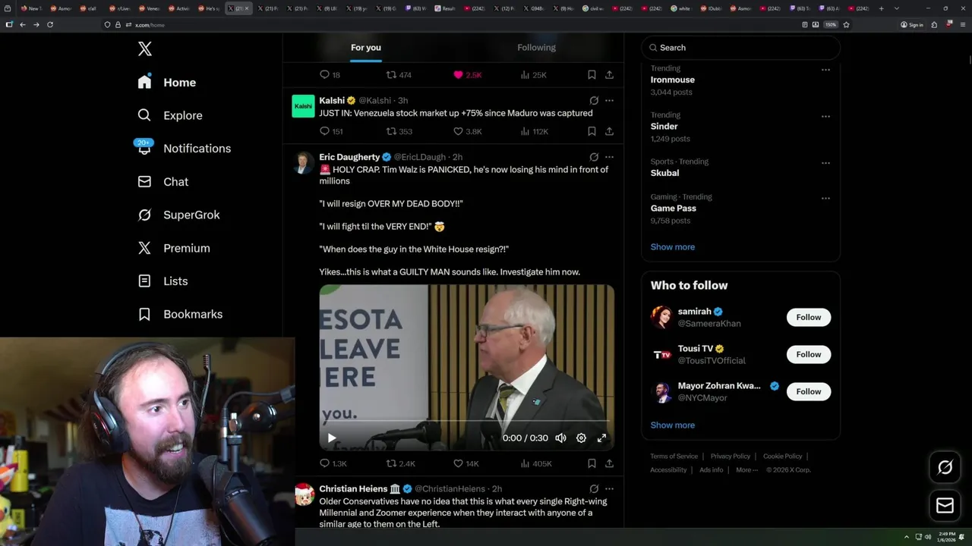Open Chat from the sidebar
This screenshot has height=546, width=972.
pyautogui.click(x=163, y=182)
